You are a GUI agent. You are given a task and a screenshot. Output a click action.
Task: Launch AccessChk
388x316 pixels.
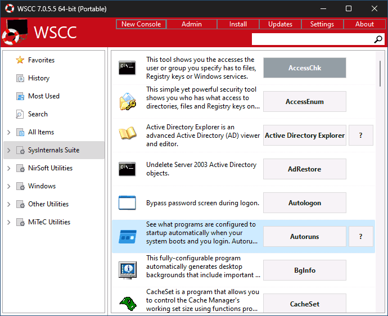(305, 68)
